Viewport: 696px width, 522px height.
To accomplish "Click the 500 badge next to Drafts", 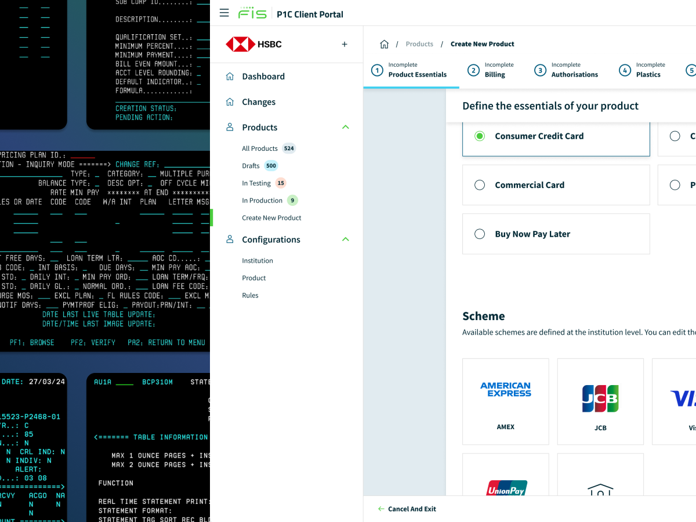I will click(271, 166).
